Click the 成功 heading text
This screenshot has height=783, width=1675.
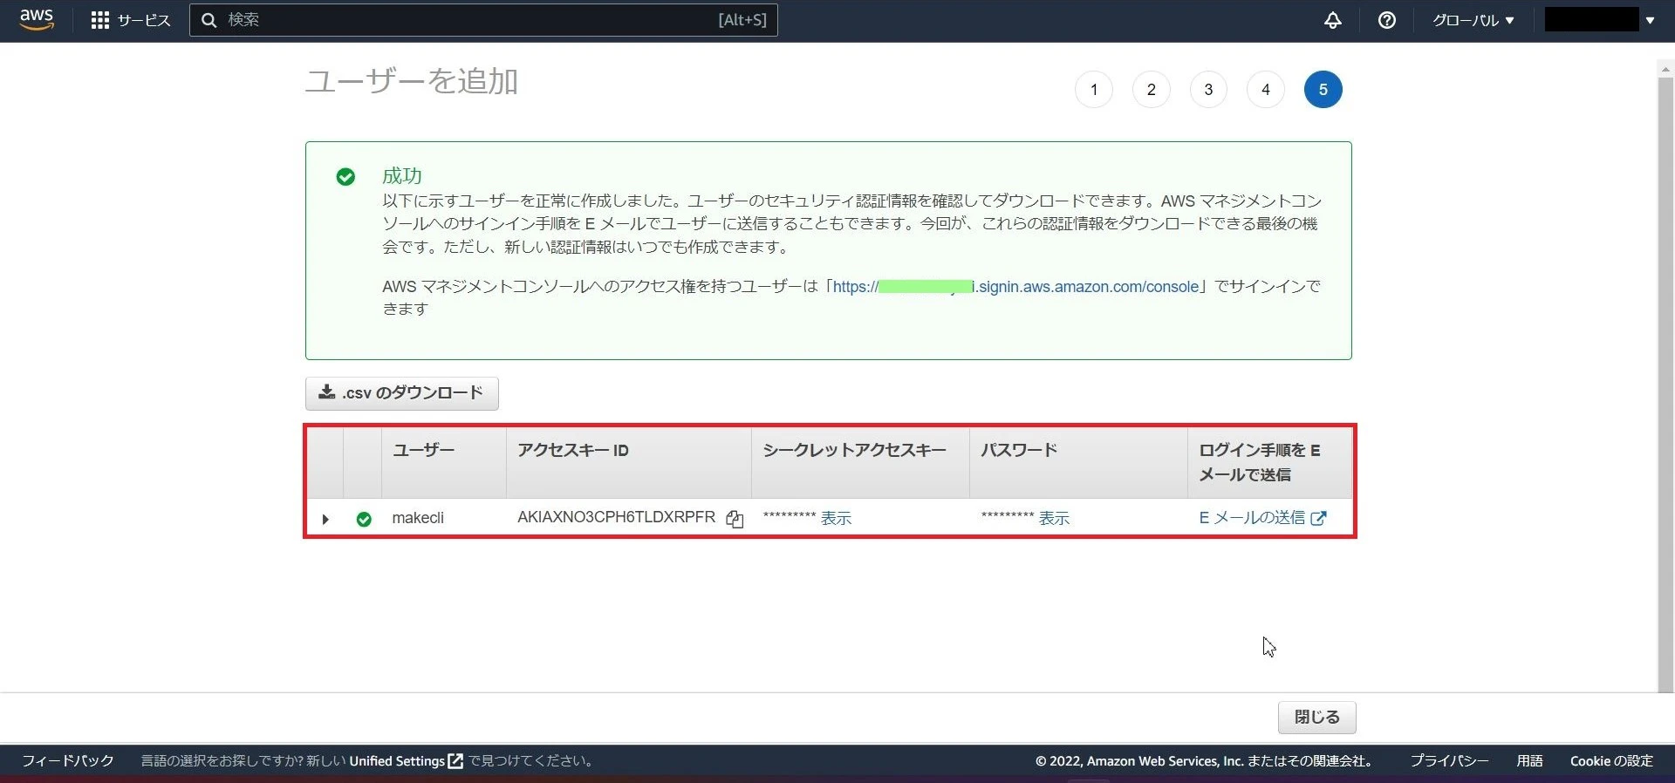(x=402, y=176)
